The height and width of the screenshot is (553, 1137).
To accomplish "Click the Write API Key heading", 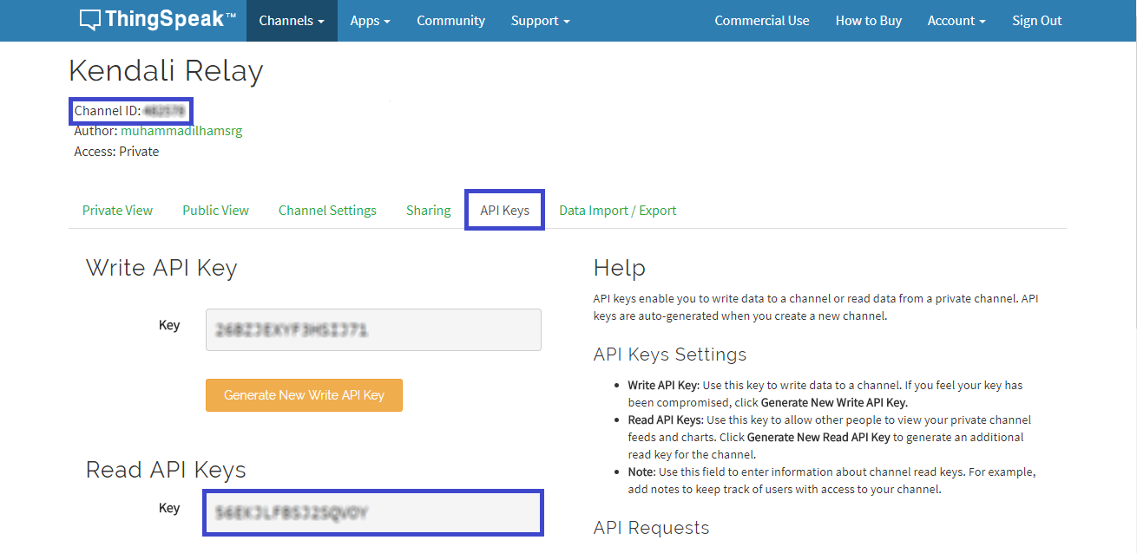I will (x=161, y=268).
